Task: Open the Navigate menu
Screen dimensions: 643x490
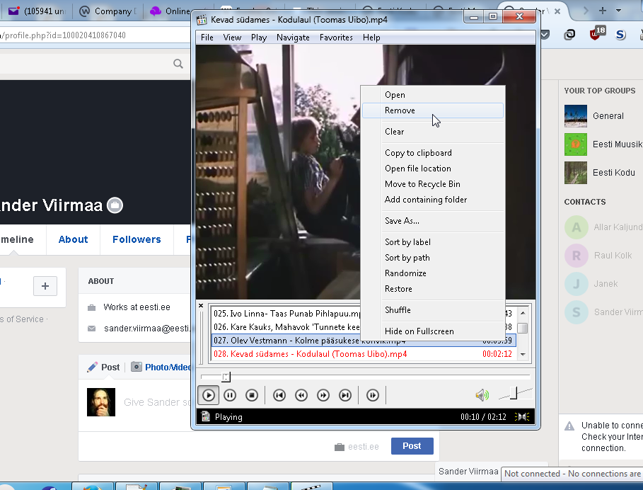Action: [293, 38]
